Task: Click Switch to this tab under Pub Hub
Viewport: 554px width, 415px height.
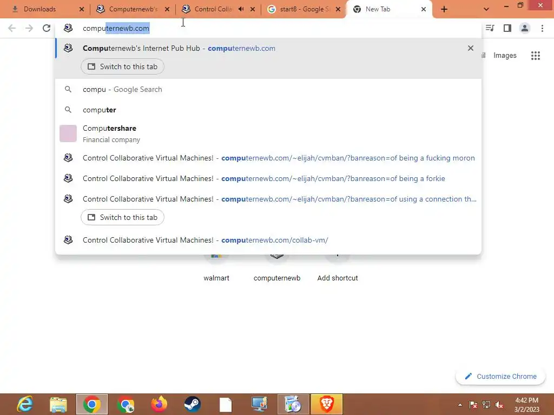Action: [122, 66]
